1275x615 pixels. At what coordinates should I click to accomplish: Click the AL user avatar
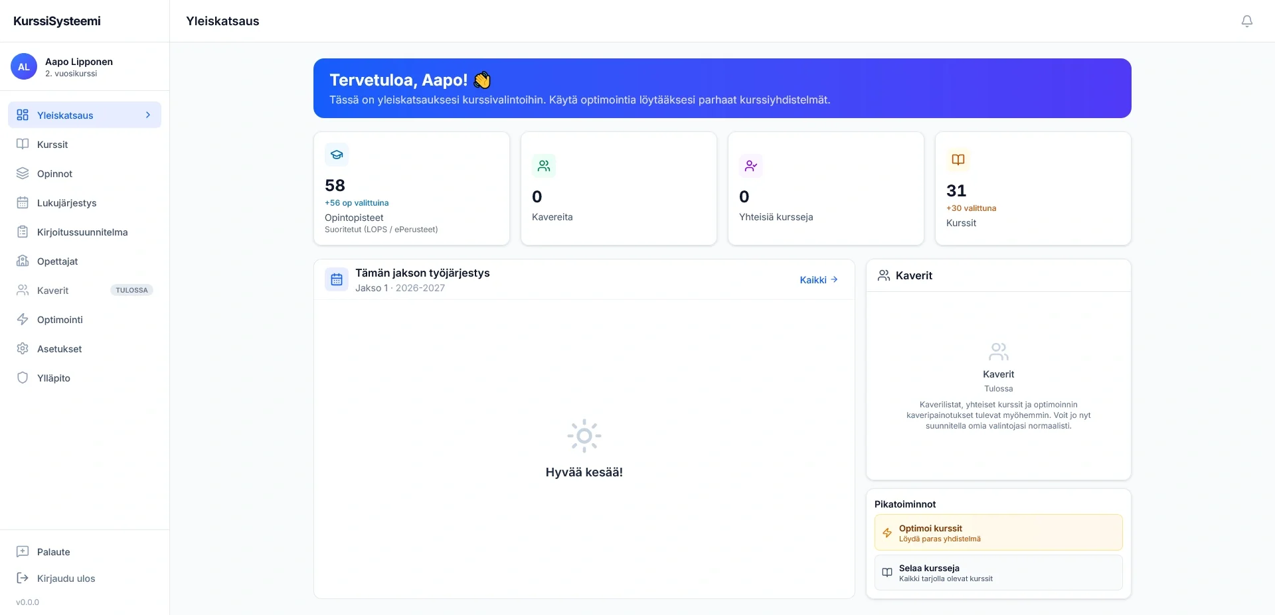24,66
